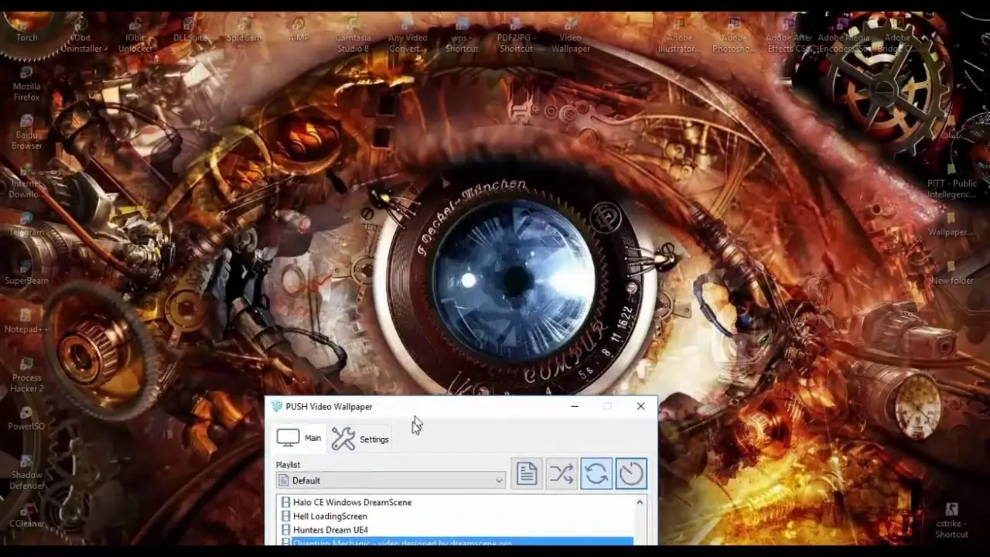The height and width of the screenshot is (557, 990).
Task: Open AIMP player desktop icon
Action: tap(298, 31)
